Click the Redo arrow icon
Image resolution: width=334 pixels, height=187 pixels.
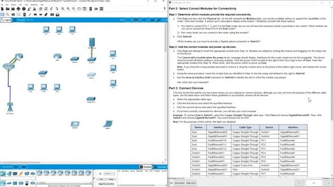[x=57, y=9]
